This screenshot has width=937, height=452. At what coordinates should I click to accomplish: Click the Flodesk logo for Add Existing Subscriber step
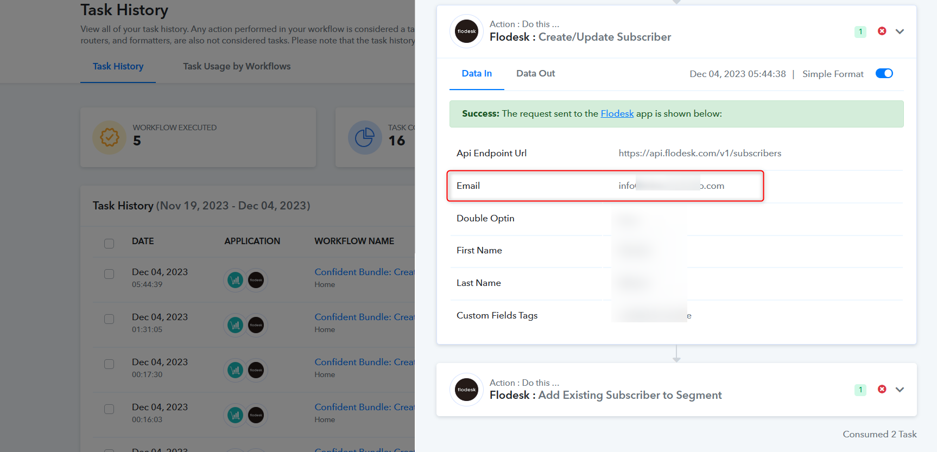[x=466, y=390]
